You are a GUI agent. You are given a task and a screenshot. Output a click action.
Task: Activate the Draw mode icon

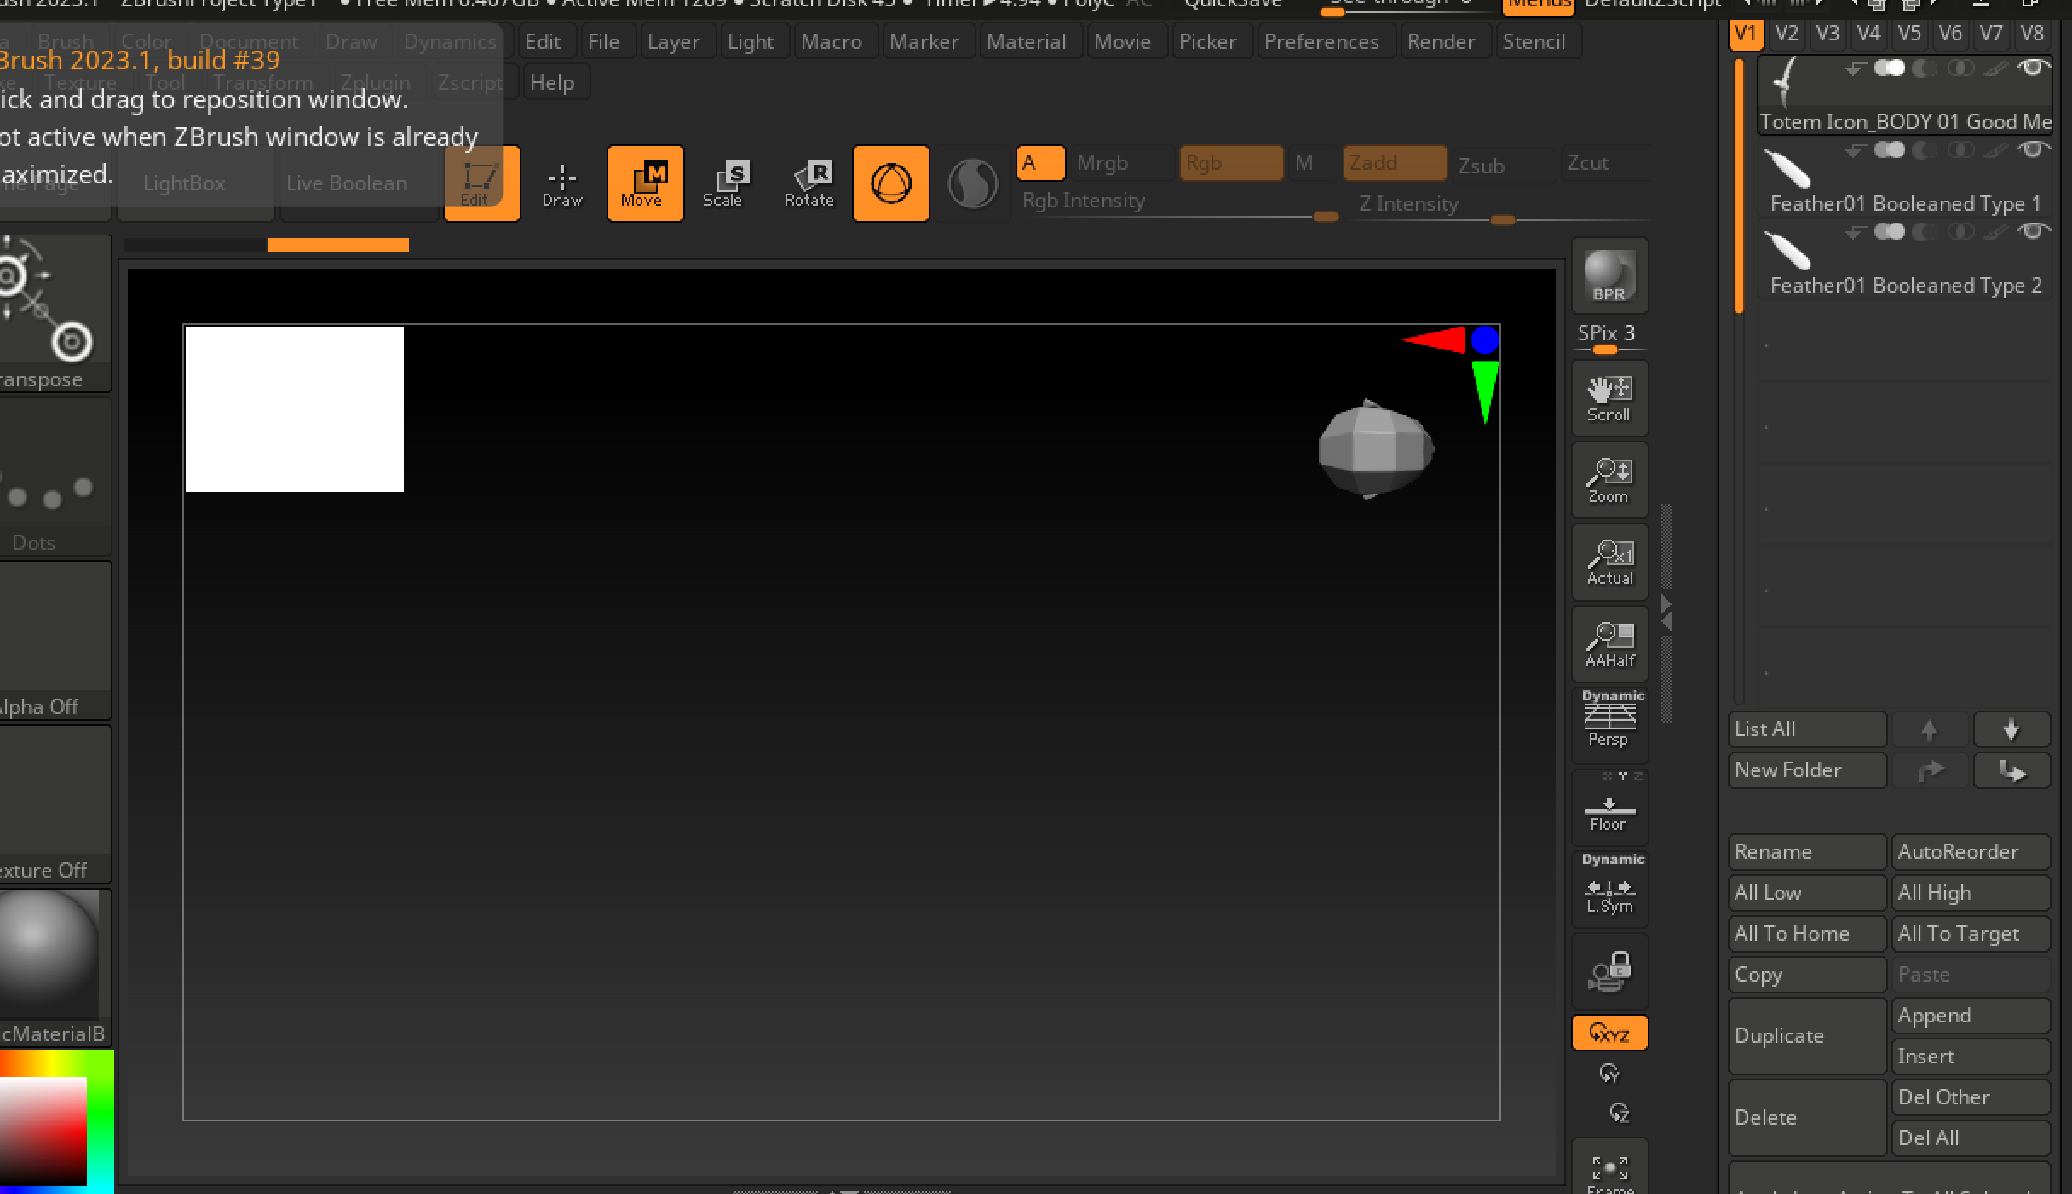pos(562,183)
